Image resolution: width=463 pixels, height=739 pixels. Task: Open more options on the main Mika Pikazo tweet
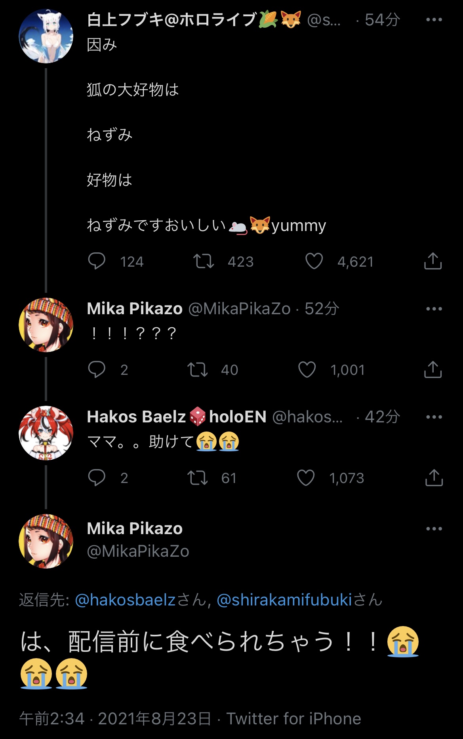click(x=434, y=529)
